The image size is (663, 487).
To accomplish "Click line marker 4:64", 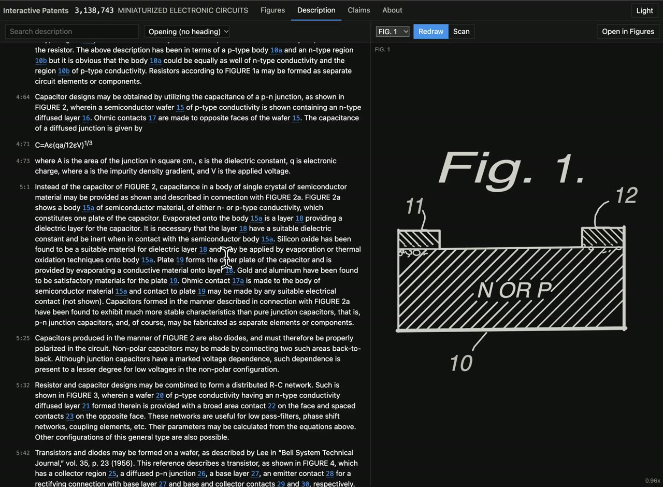I will (23, 97).
